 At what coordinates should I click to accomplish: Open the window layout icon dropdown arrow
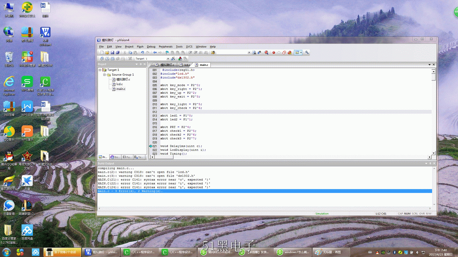click(301, 53)
